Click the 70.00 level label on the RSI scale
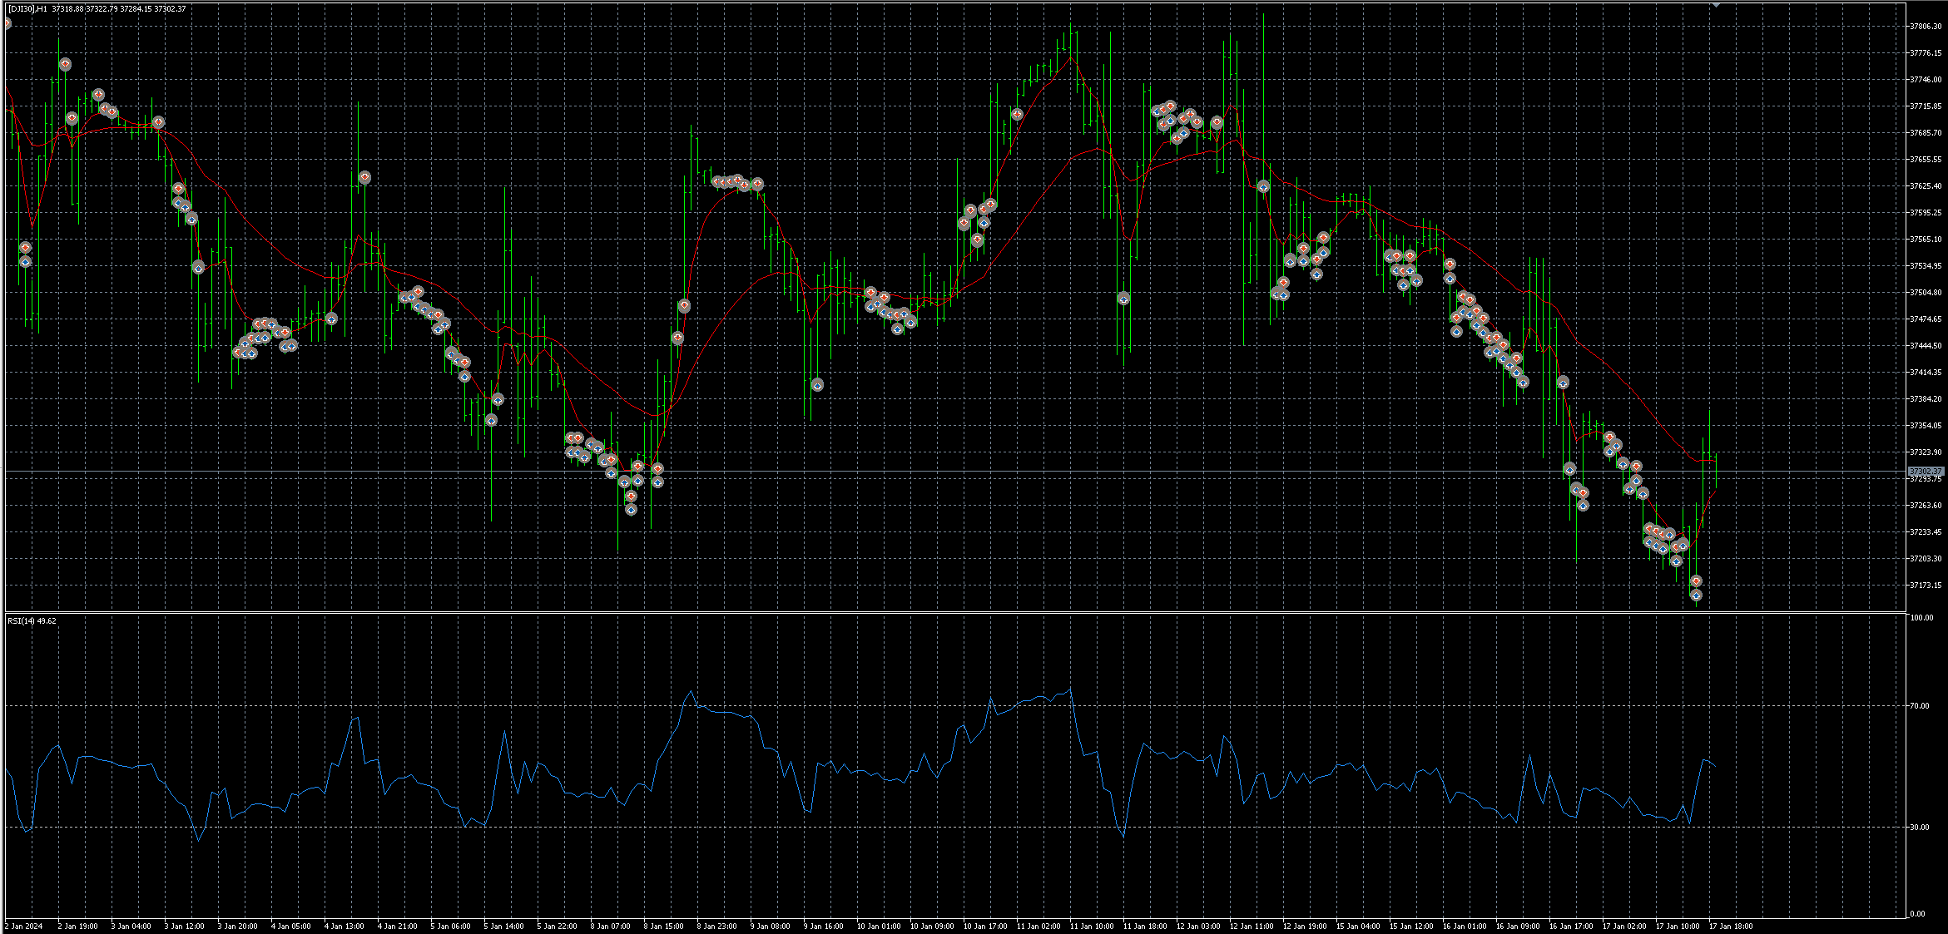Image resolution: width=1948 pixels, height=934 pixels. [x=1920, y=706]
